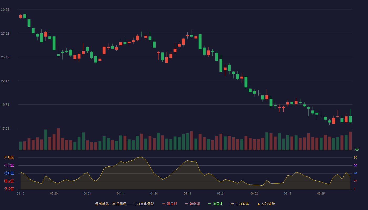Click the 03-10 date on the time axis
368x210 pixels.
[21, 193]
